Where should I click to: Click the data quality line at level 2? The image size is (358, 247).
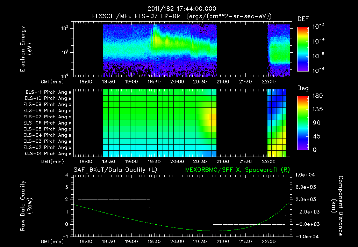coord(114,200)
